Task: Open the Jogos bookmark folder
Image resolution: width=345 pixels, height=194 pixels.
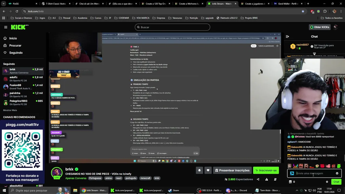Action: click(x=40, y=18)
